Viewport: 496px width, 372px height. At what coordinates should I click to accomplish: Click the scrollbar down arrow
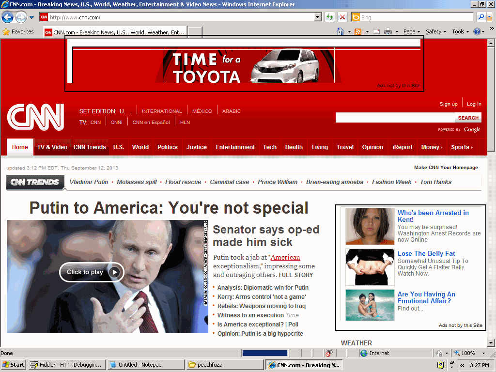[491, 342]
